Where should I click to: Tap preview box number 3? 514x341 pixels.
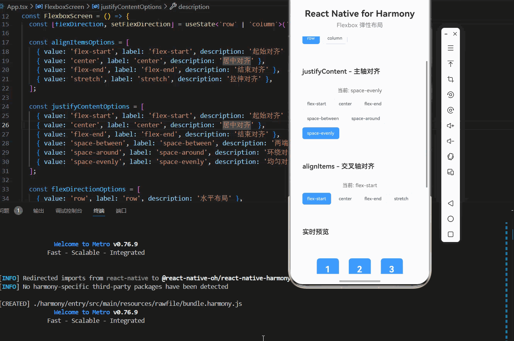tap(392, 267)
